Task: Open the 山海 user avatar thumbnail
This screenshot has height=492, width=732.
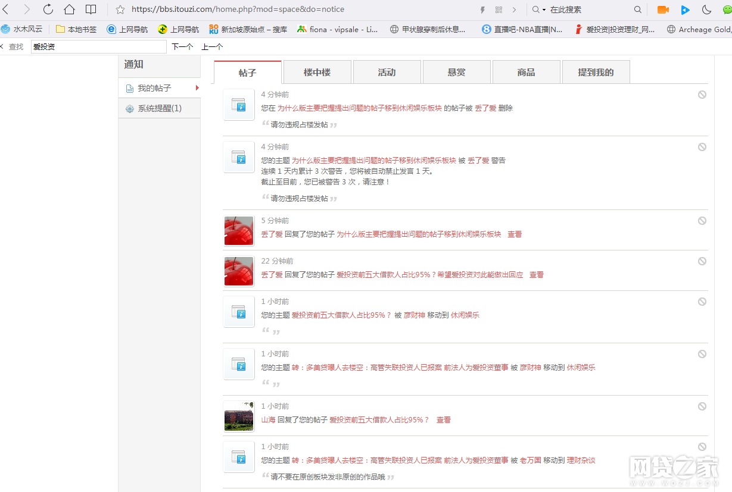Action: point(239,416)
